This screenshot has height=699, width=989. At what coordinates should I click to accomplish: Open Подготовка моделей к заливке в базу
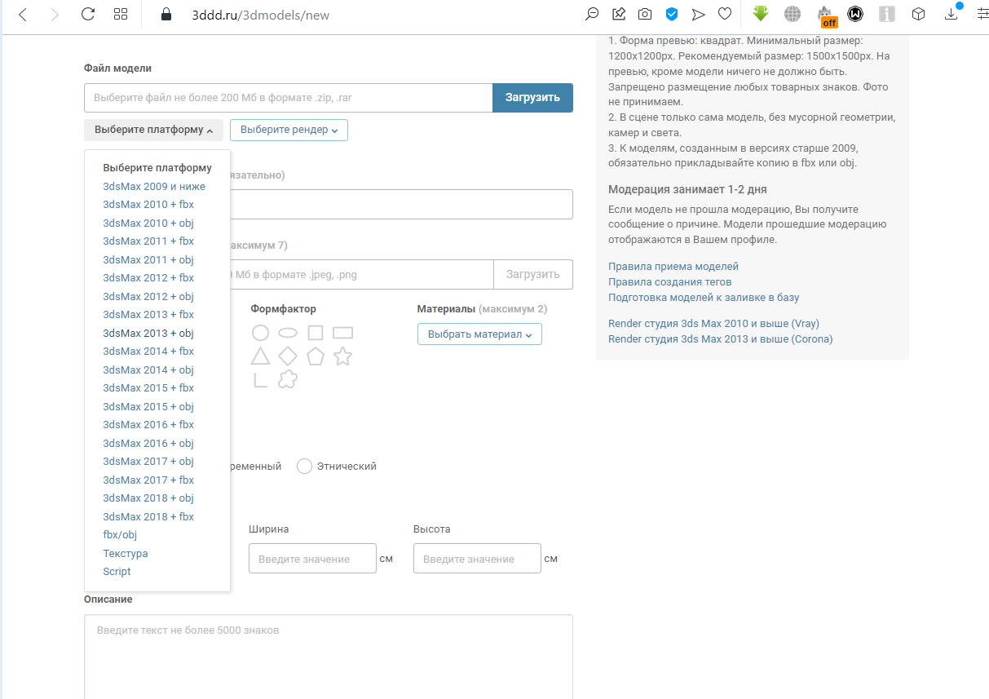tap(704, 298)
